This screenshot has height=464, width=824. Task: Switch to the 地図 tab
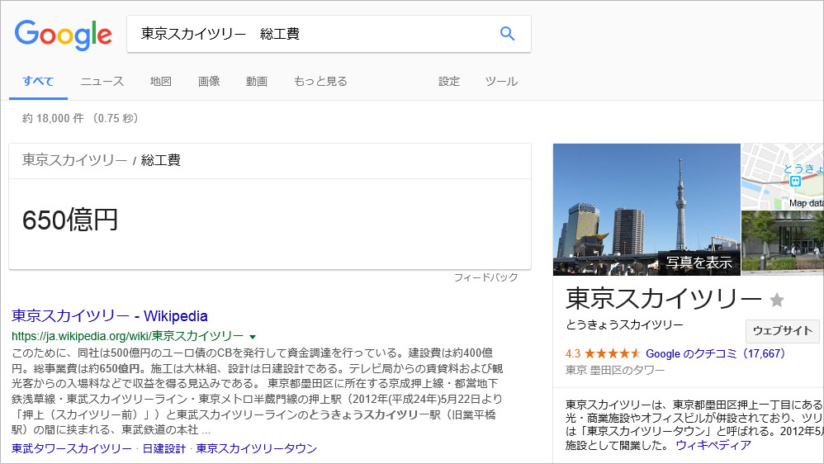[161, 81]
